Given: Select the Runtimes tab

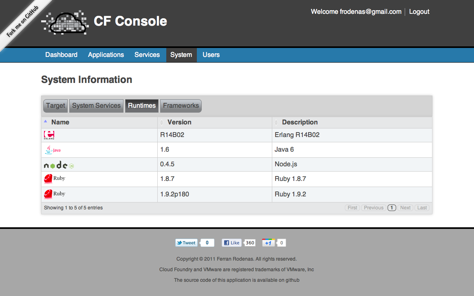Looking at the screenshot, I should (x=141, y=106).
